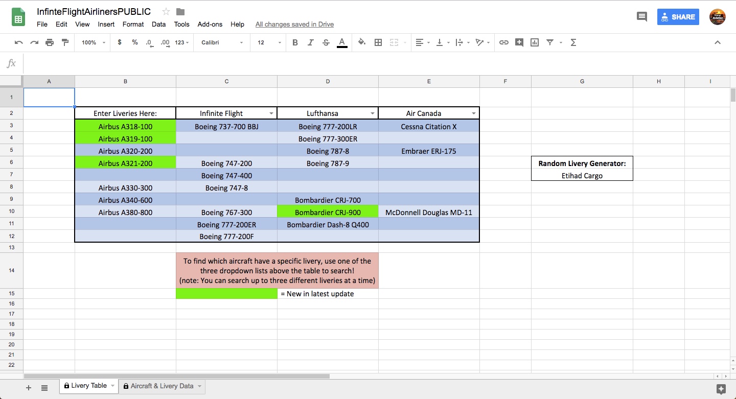The width and height of the screenshot is (736, 399).
Task: Open the Lufthansa livery dropdown
Action: (372, 113)
